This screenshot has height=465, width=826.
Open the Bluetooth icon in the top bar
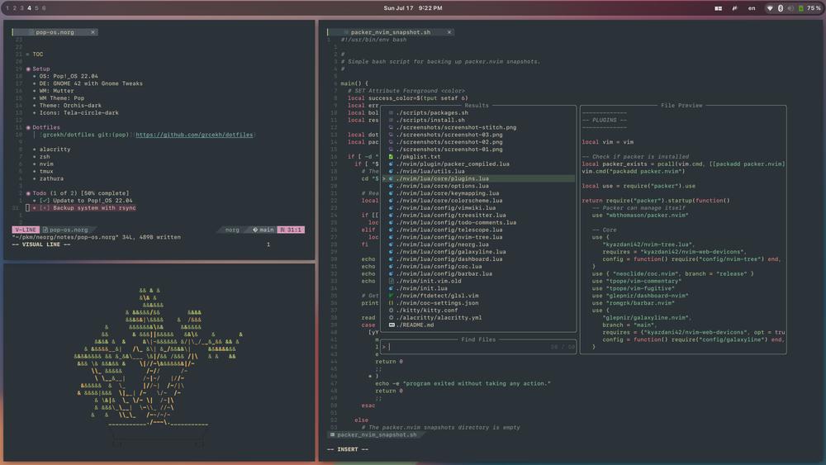point(781,8)
